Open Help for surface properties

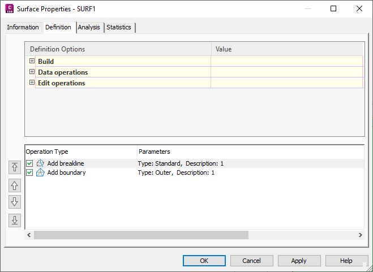coord(346,261)
